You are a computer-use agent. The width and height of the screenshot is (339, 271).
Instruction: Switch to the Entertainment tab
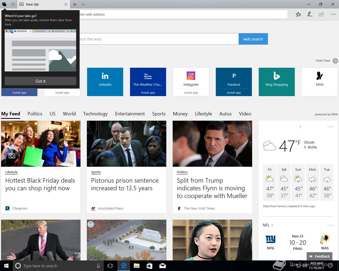[x=130, y=114]
